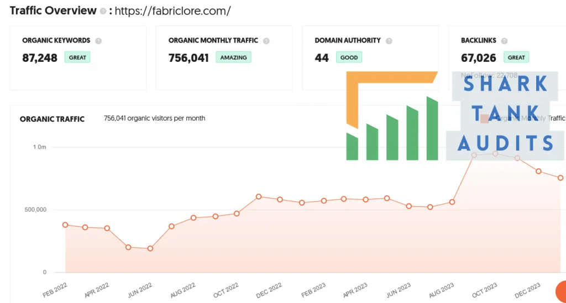Click the Domain Authority value 44
The width and height of the screenshot is (566, 303).
pos(322,58)
